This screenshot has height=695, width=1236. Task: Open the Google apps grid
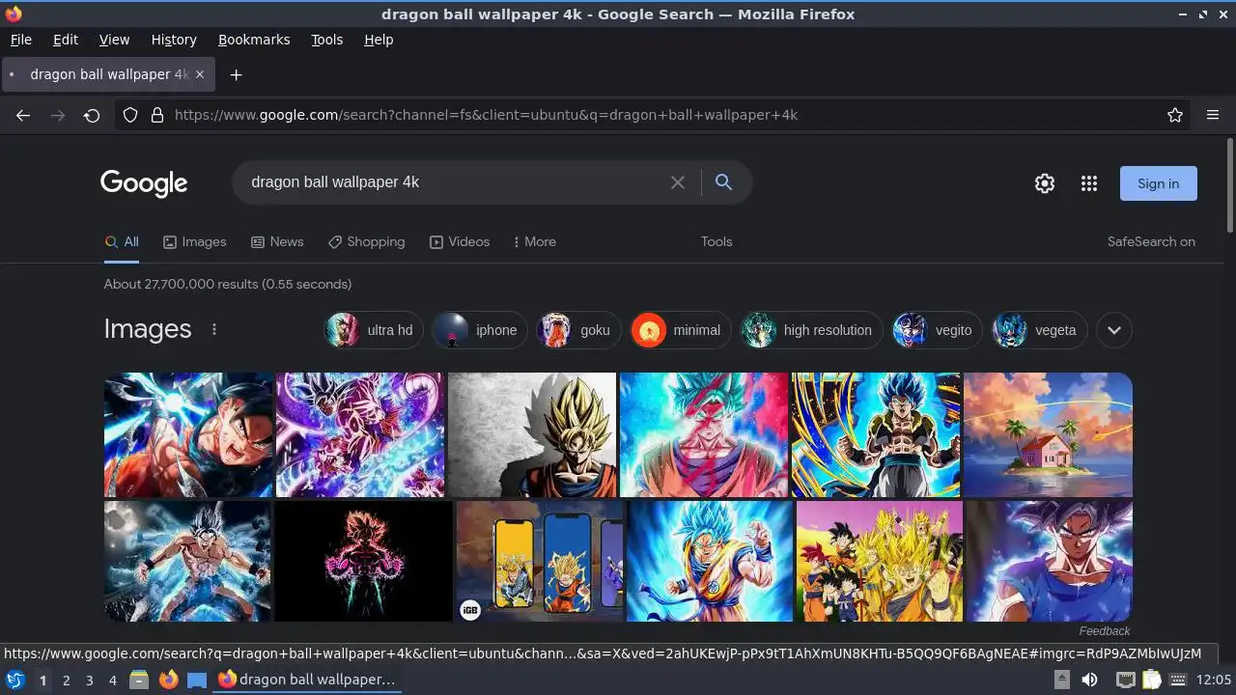pyautogui.click(x=1089, y=183)
